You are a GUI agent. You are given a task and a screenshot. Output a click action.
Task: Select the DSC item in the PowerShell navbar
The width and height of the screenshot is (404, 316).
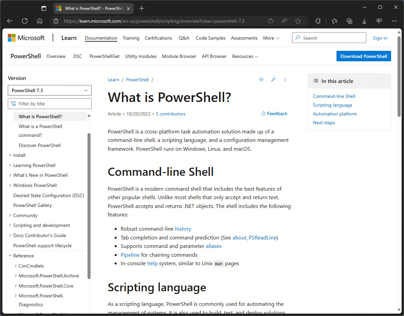pos(77,56)
